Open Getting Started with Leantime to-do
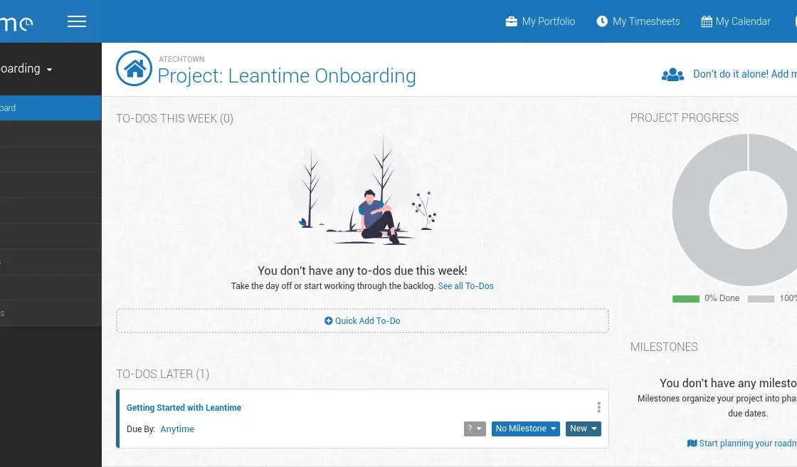This screenshot has width=797, height=467. pyautogui.click(x=184, y=408)
